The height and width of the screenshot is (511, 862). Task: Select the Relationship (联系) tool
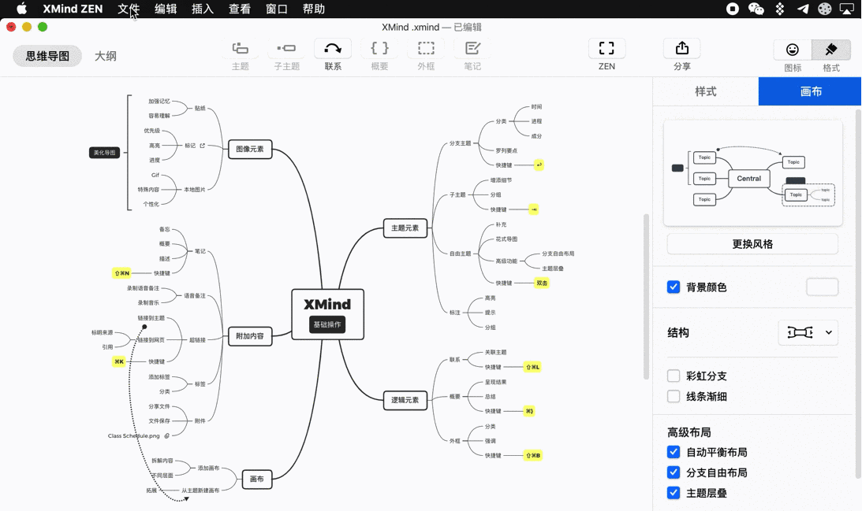coord(333,48)
